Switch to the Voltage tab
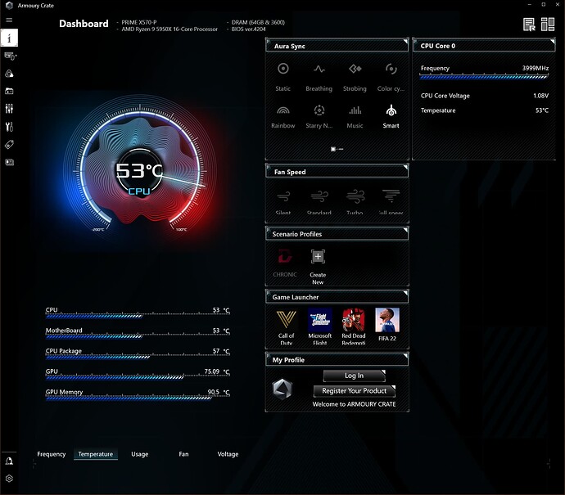565x495 pixels. pyautogui.click(x=228, y=454)
